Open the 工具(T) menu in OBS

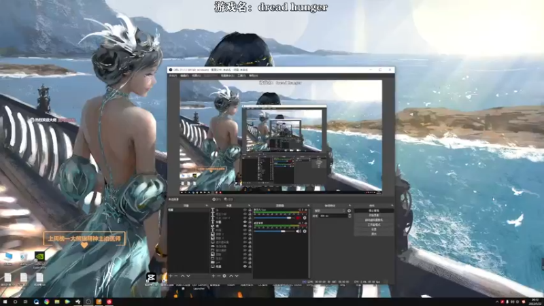pos(242,75)
